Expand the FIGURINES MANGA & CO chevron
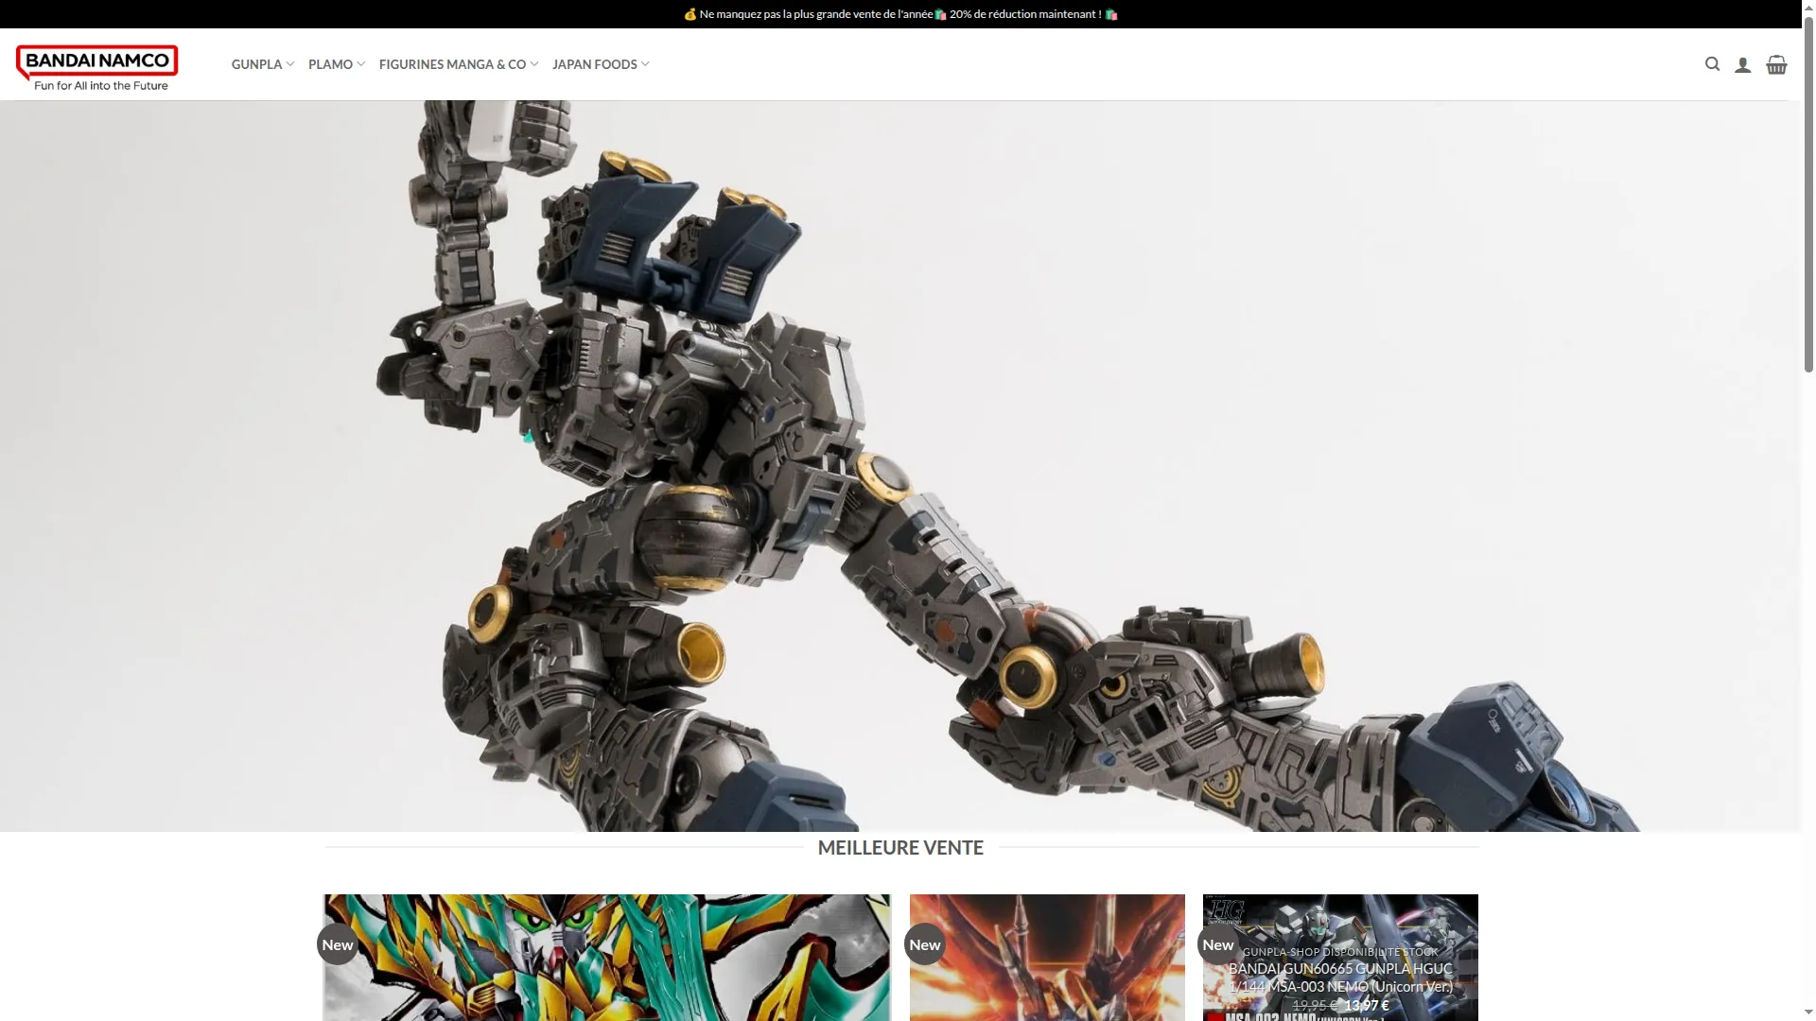The height and width of the screenshot is (1021, 1816). tap(534, 64)
